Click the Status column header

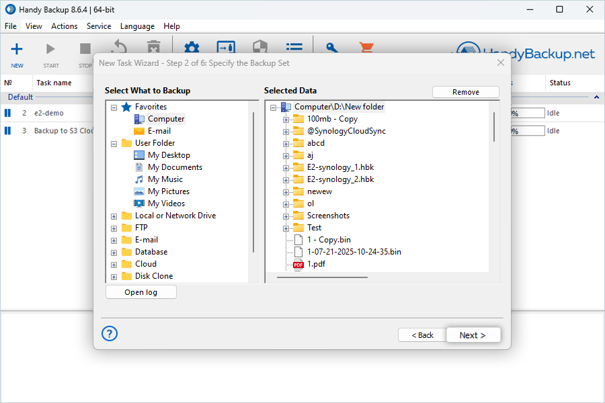pyautogui.click(x=560, y=83)
